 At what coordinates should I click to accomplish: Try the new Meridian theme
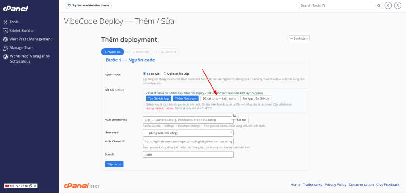point(88,5)
